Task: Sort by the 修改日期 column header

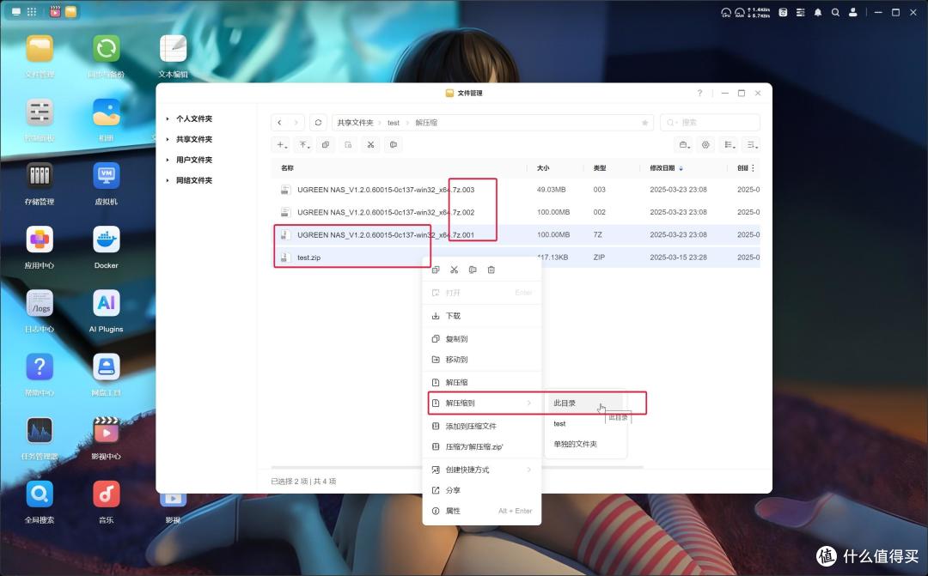Action: coord(662,168)
